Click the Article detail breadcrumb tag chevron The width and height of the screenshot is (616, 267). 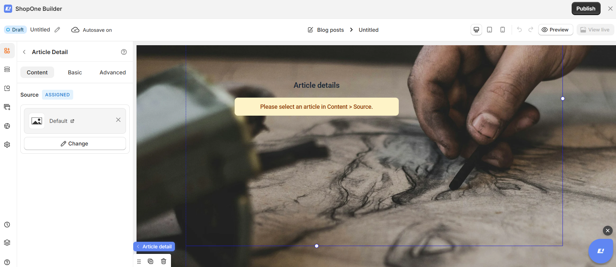click(138, 247)
